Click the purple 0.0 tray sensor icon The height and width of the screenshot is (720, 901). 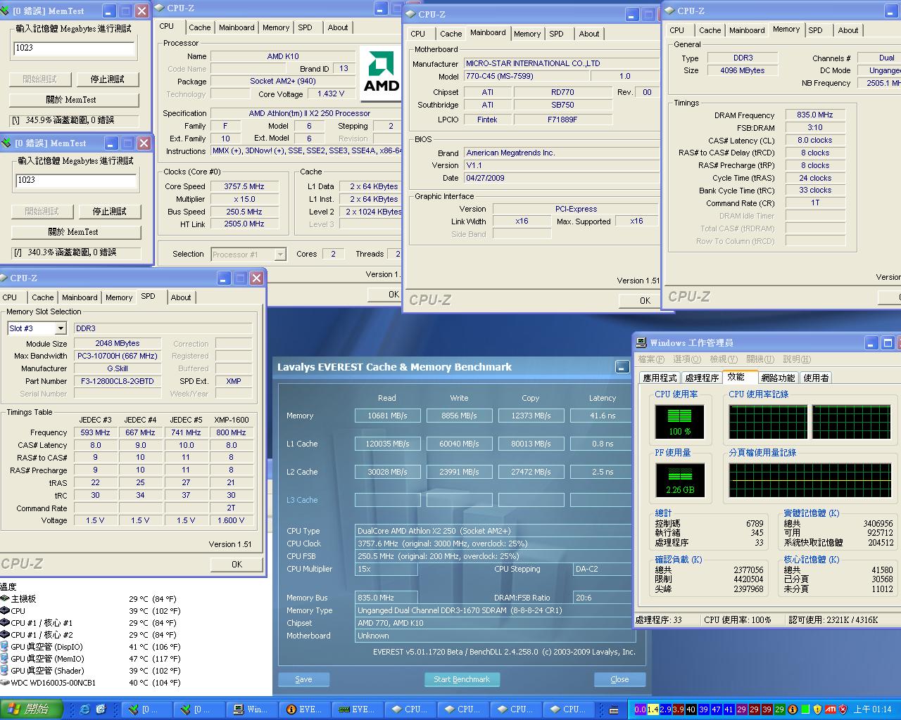point(640,709)
